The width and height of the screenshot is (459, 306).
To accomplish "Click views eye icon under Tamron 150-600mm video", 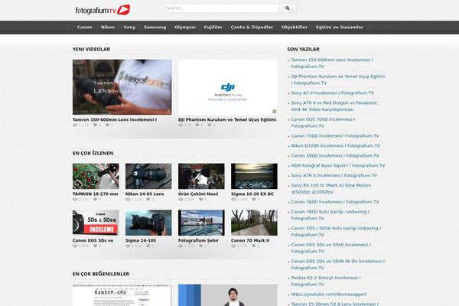I will tap(75, 125).
